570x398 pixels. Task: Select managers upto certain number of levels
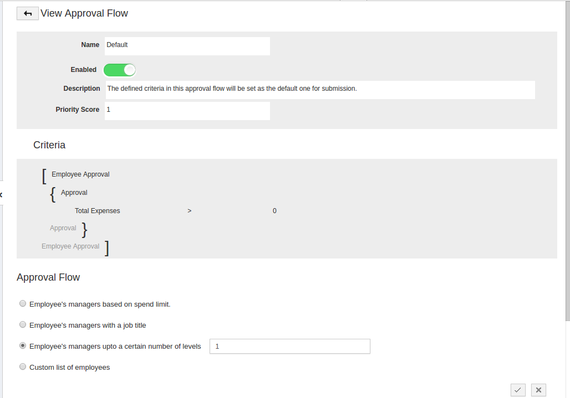click(x=23, y=345)
